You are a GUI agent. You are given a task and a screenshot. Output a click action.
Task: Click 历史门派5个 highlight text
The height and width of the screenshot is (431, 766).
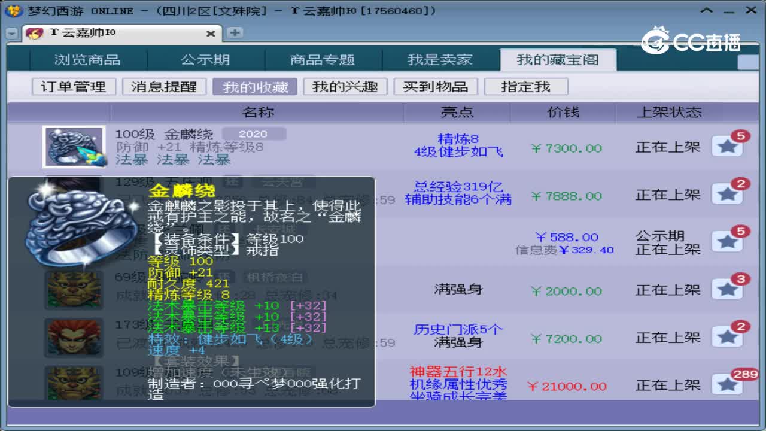click(458, 330)
